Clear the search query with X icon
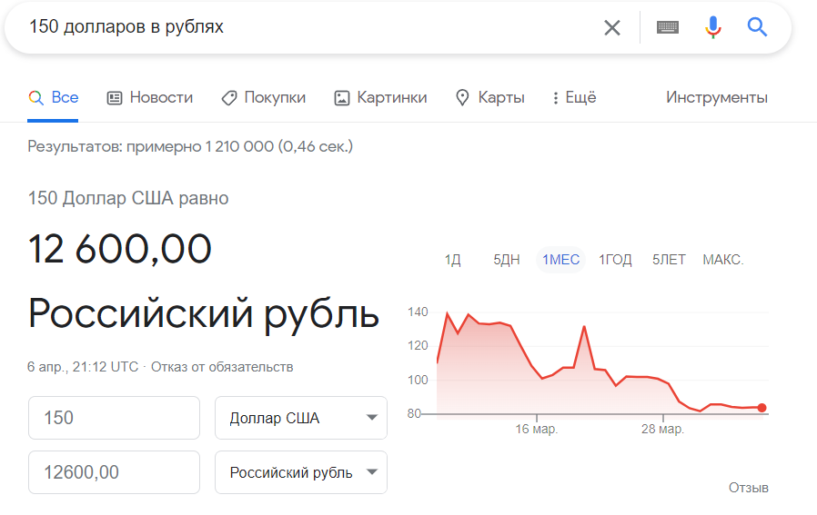Screen dimensions: 817x515 point(612,27)
